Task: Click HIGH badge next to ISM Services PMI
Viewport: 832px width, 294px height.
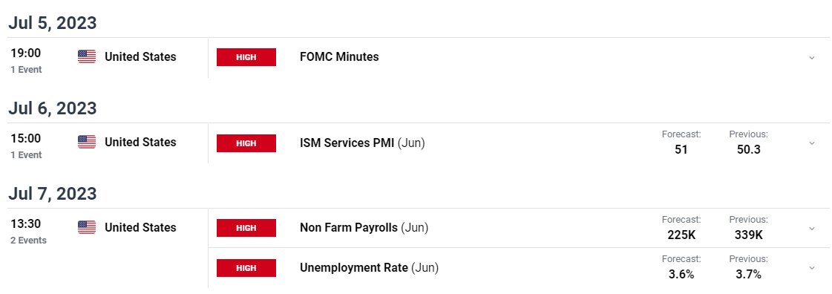Action: pyautogui.click(x=246, y=143)
